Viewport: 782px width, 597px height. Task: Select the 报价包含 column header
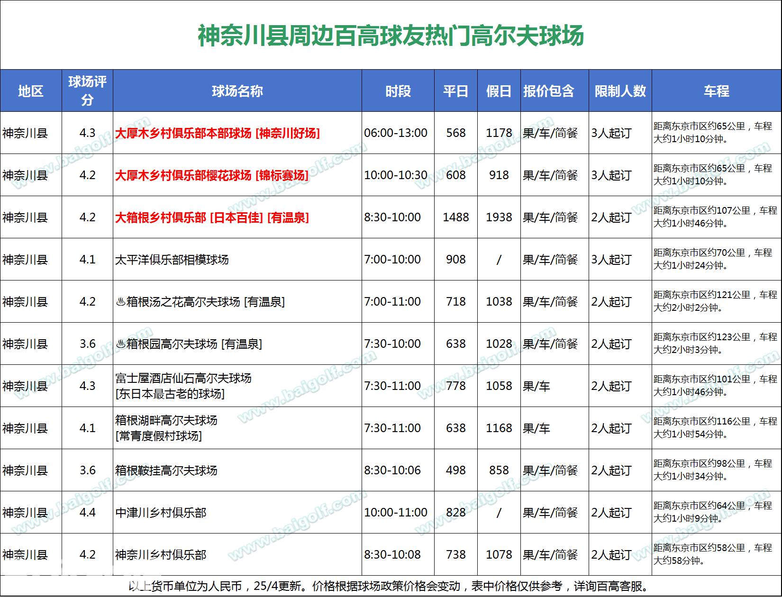pos(549,91)
